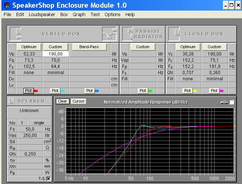Screen dimensions: 242x184
Task: Click closed Optimum Vc value 30,26
Action: (188, 54)
